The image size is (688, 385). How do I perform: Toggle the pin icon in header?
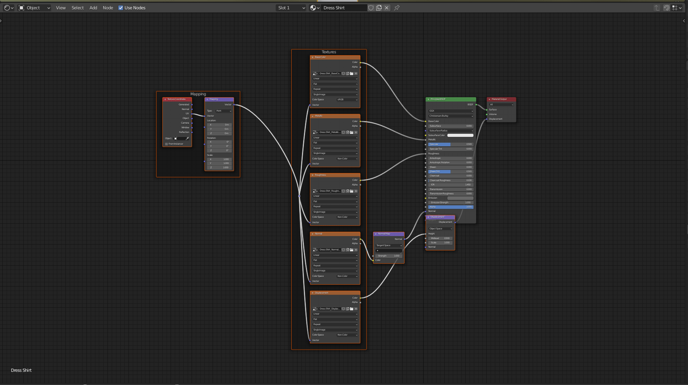(397, 8)
